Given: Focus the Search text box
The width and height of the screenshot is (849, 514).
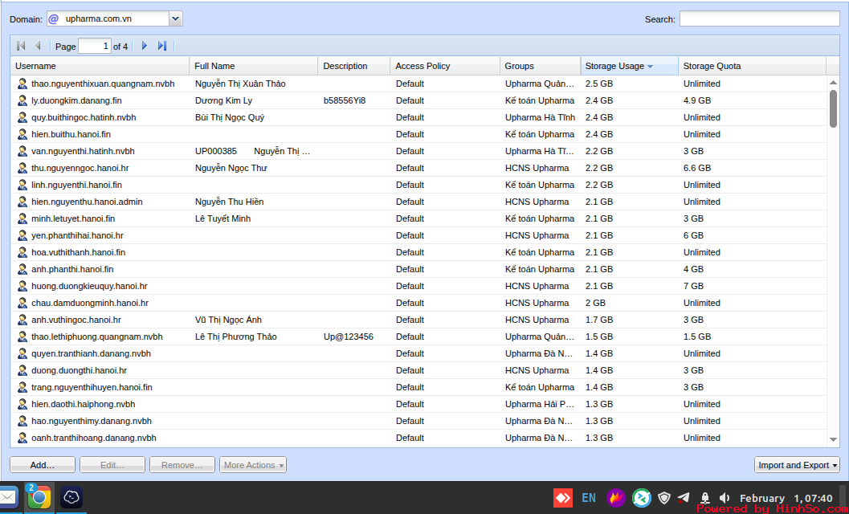Looking at the screenshot, I should click(759, 19).
